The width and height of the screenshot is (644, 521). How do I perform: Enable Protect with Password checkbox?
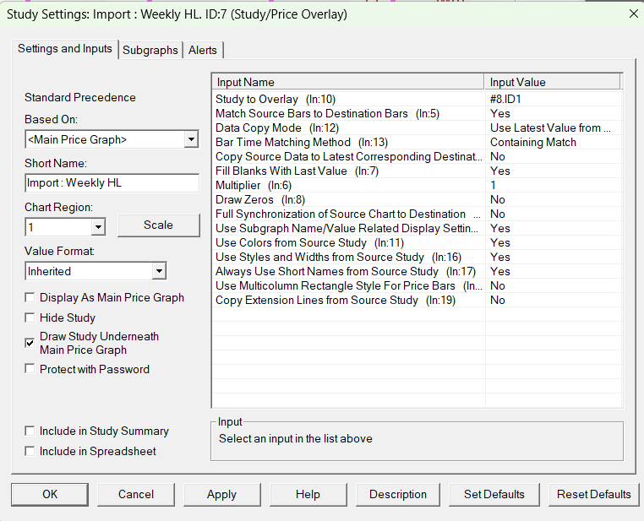(30, 369)
